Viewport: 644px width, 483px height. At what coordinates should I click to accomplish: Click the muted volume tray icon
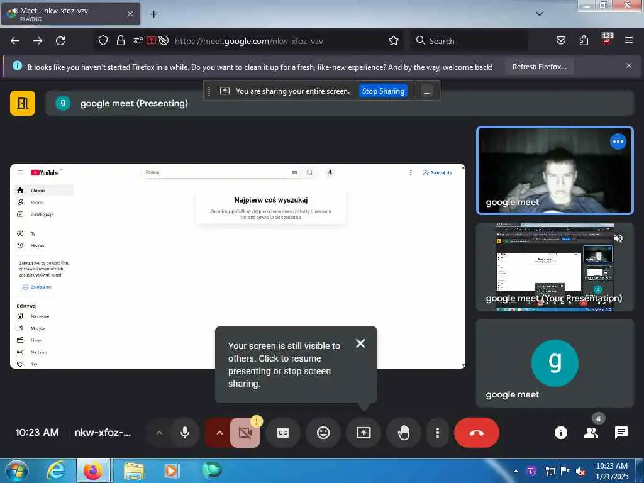click(580, 471)
